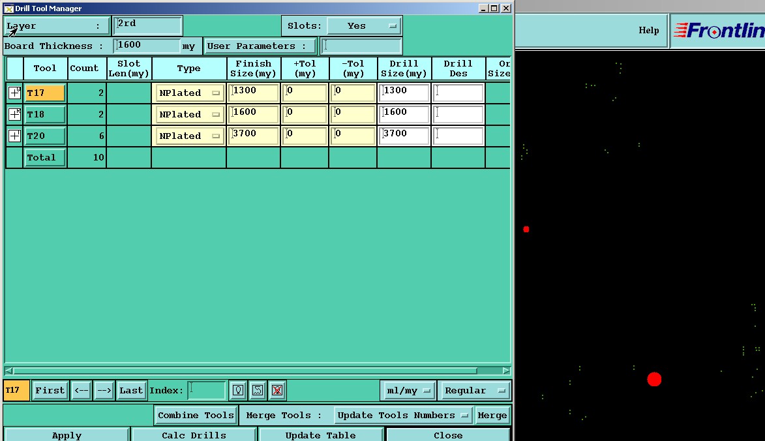This screenshot has width=765, height=441.
Task: Click the small red drill hole in the viewer
Action: pyautogui.click(x=526, y=229)
